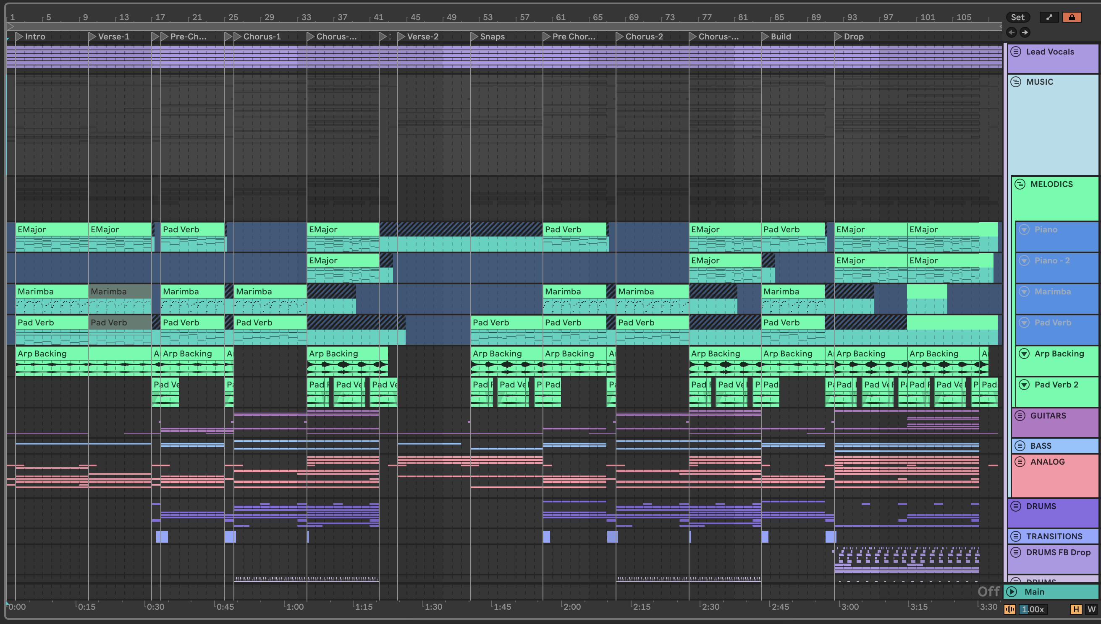Click the orange Lock Envelopes padlock icon

coord(1072,17)
